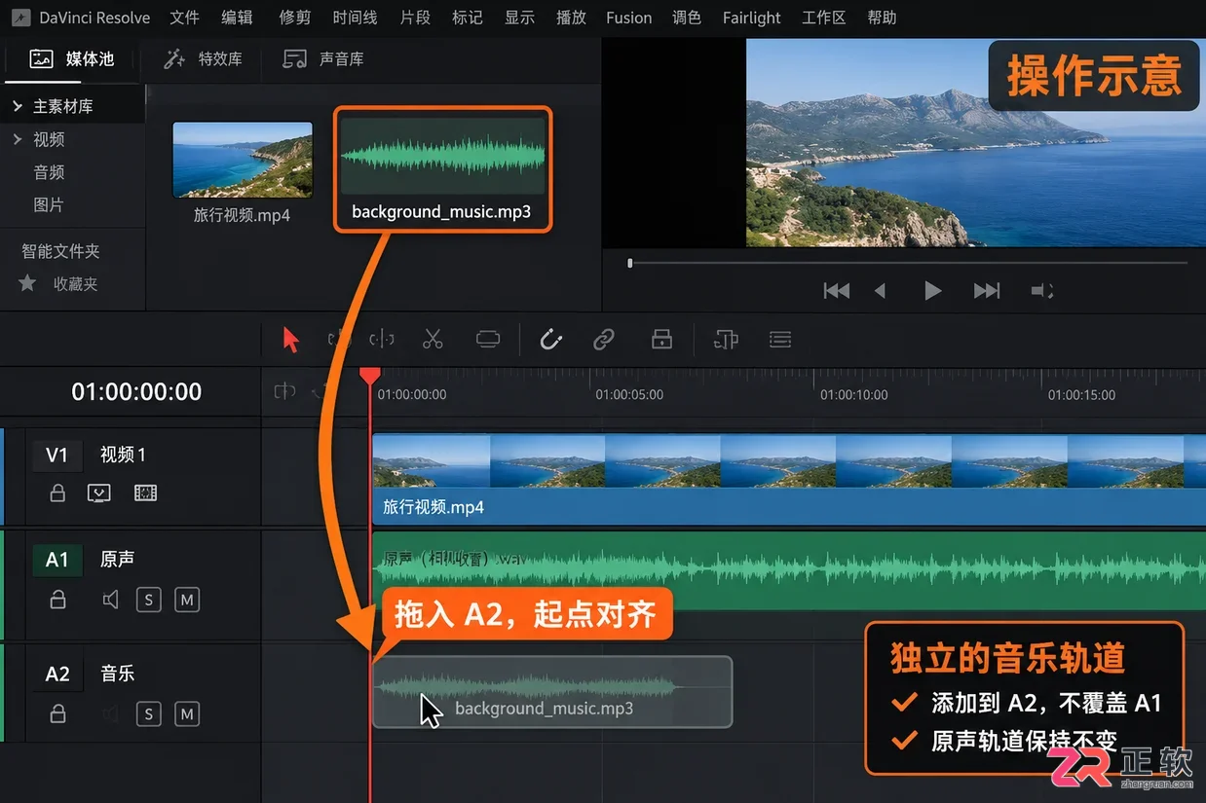Image resolution: width=1206 pixels, height=803 pixels.
Task: Select the background_music.mp3 thumbnail in media pool
Action: tap(442, 157)
